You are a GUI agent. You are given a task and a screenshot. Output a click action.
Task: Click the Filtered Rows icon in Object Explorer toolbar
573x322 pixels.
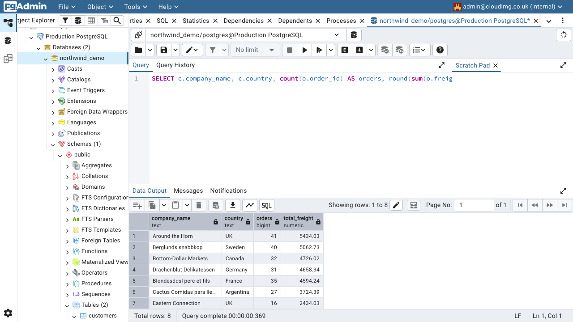click(104, 21)
